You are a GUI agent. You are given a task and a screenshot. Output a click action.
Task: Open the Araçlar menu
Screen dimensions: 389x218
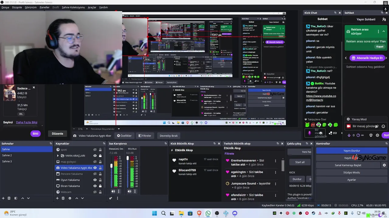click(92, 7)
